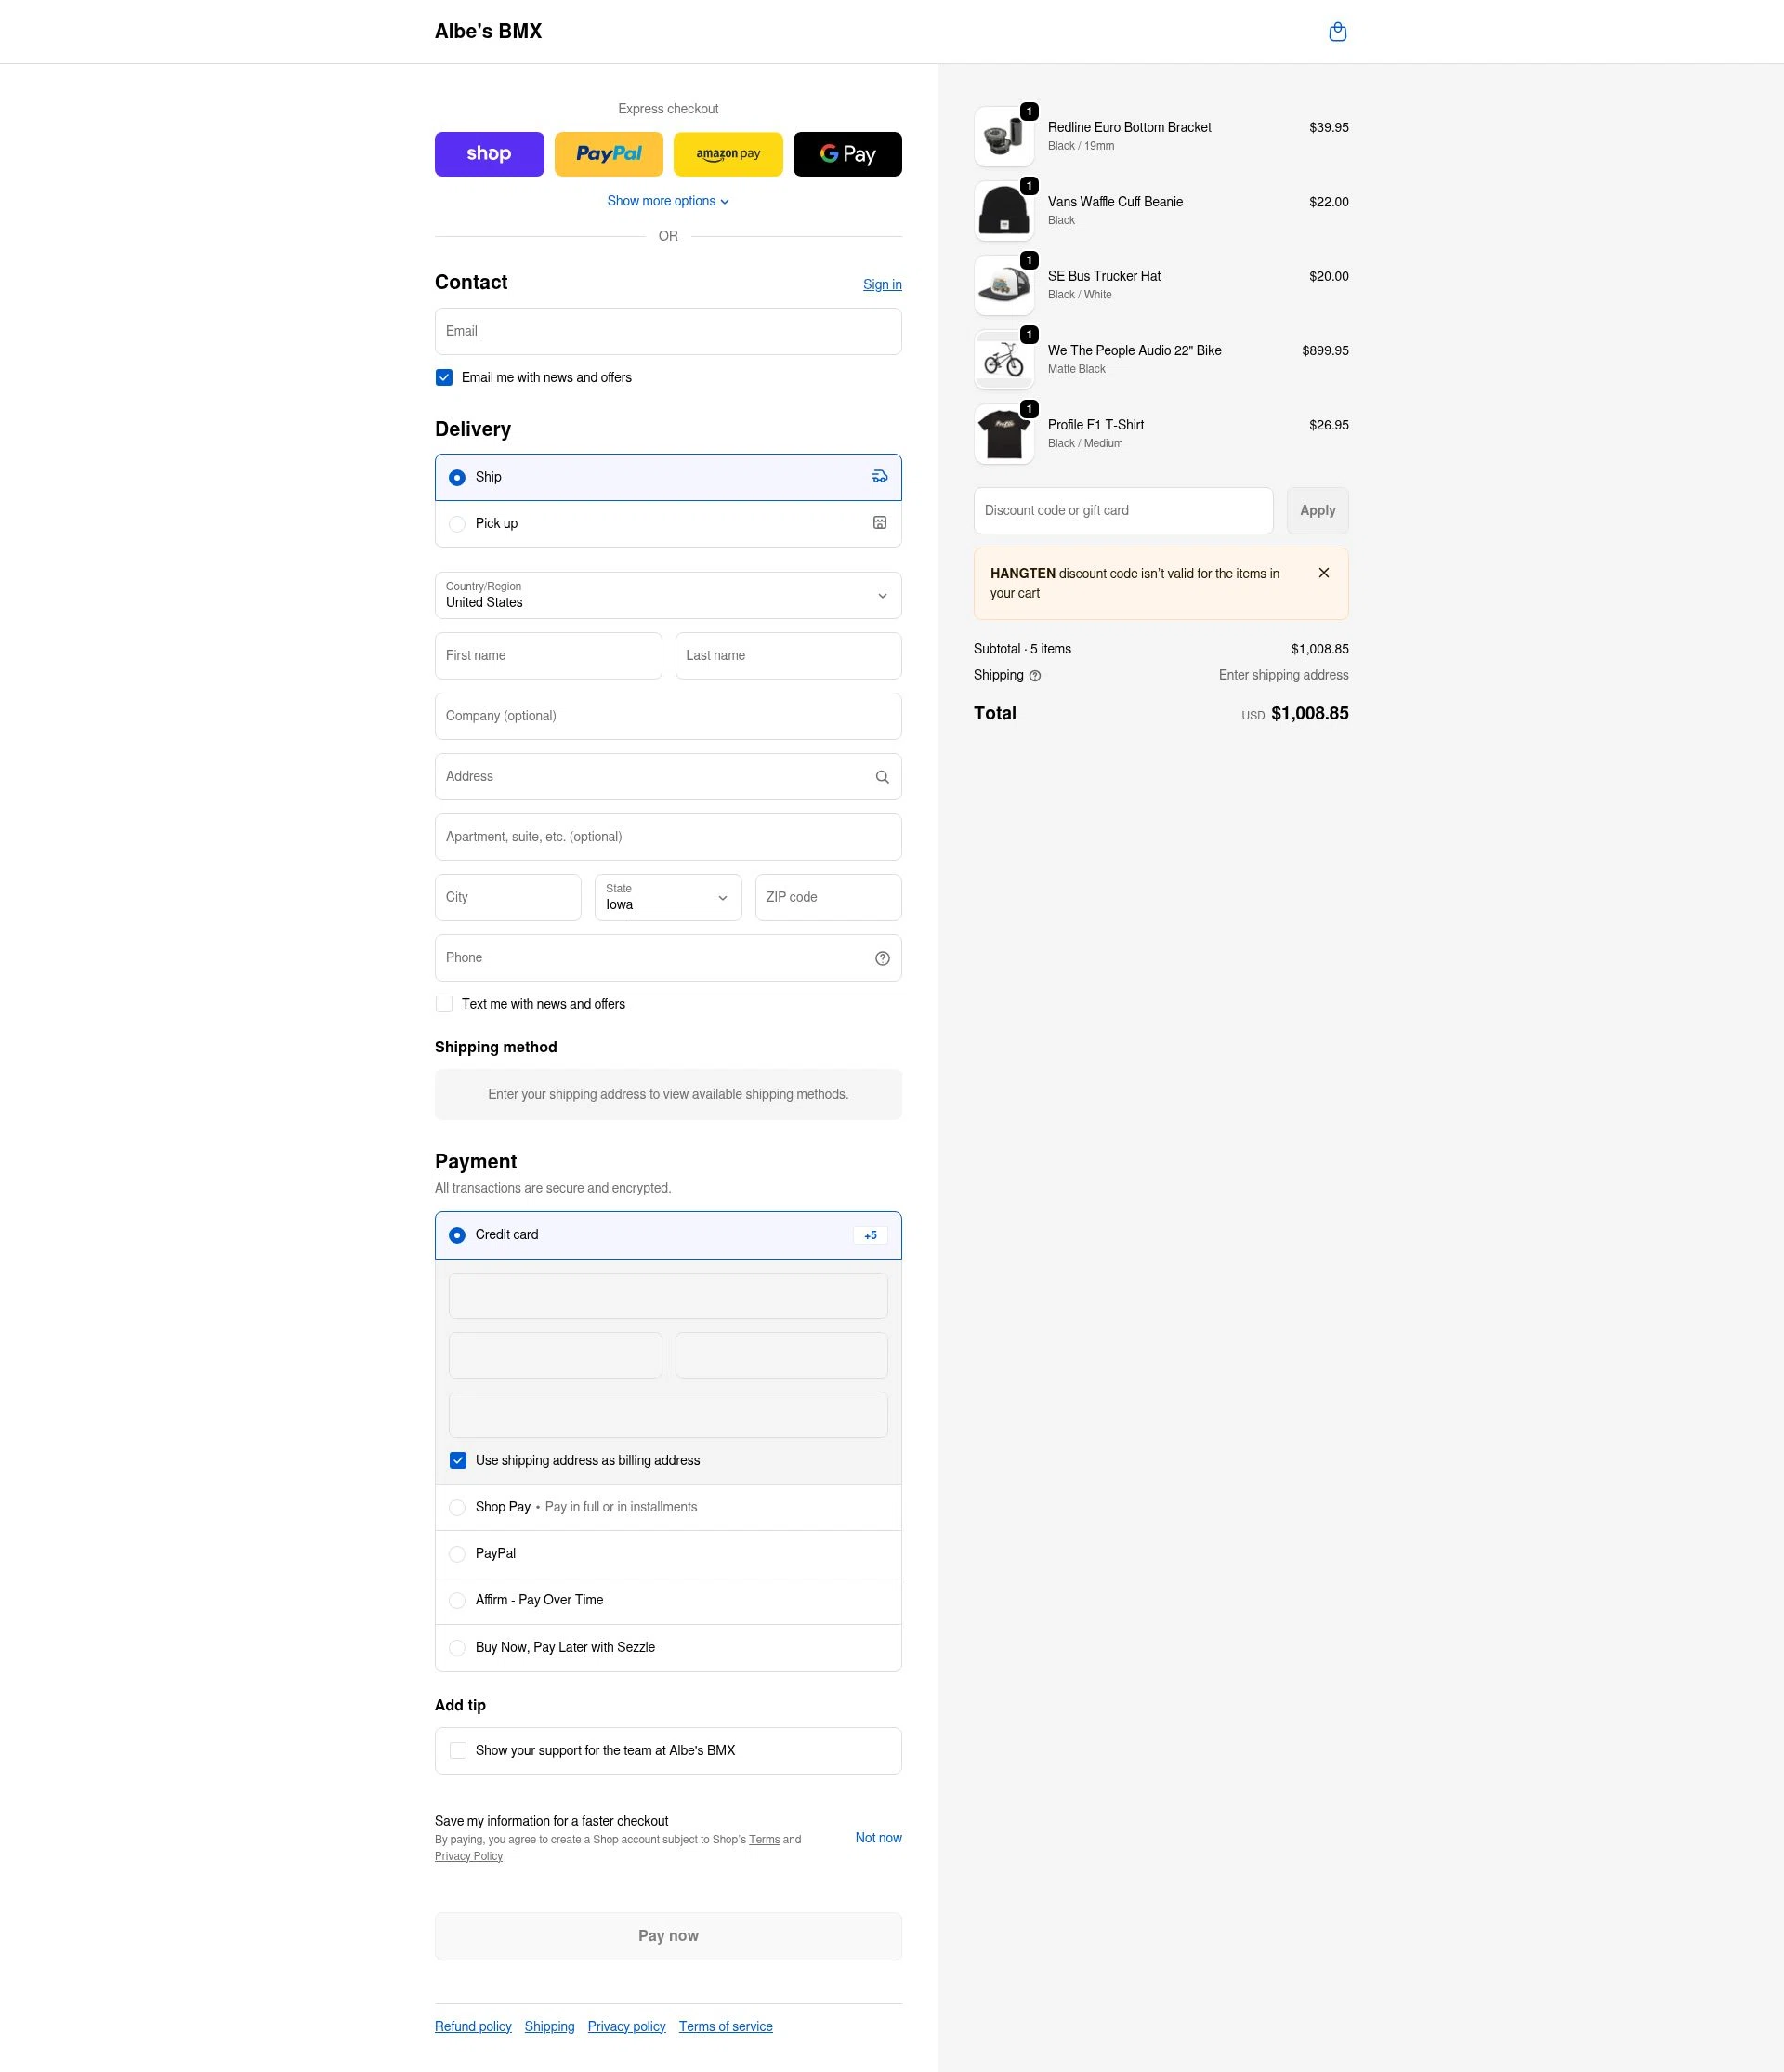Click the address search magnifier icon
The image size is (1784, 2072).
(x=881, y=776)
